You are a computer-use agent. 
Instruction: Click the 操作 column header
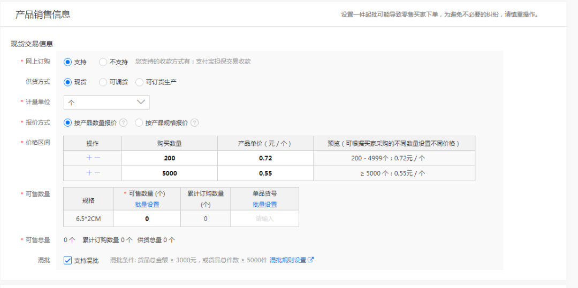[x=93, y=143]
